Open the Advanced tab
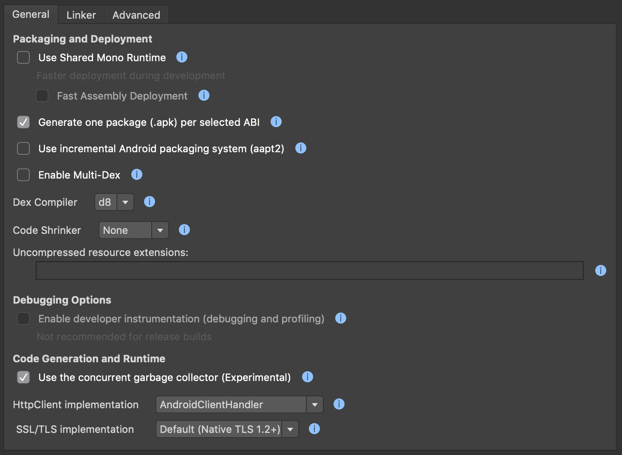Viewport: 622px width, 455px height. tap(136, 15)
